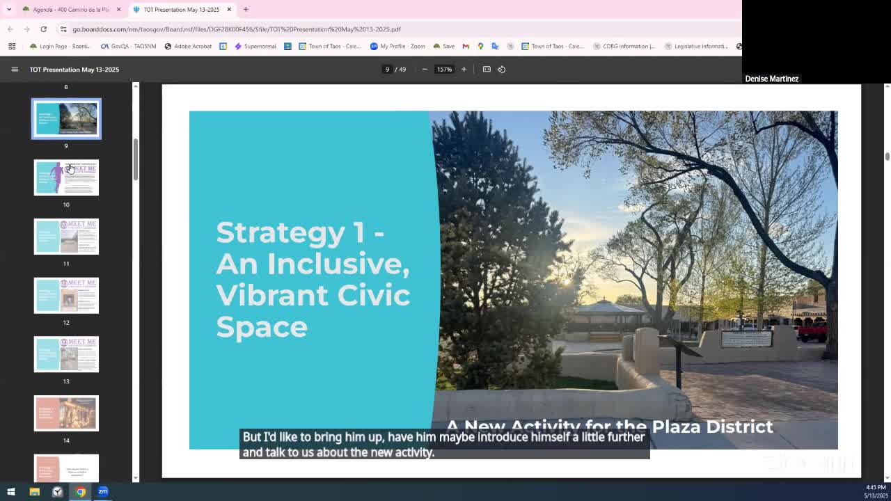The image size is (891, 501).
Task: Open the CDBG Information bookmark
Action: point(624,46)
